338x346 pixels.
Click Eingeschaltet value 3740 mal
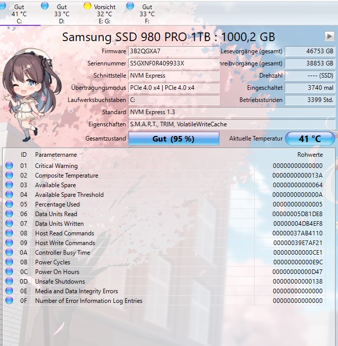[x=310, y=88]
